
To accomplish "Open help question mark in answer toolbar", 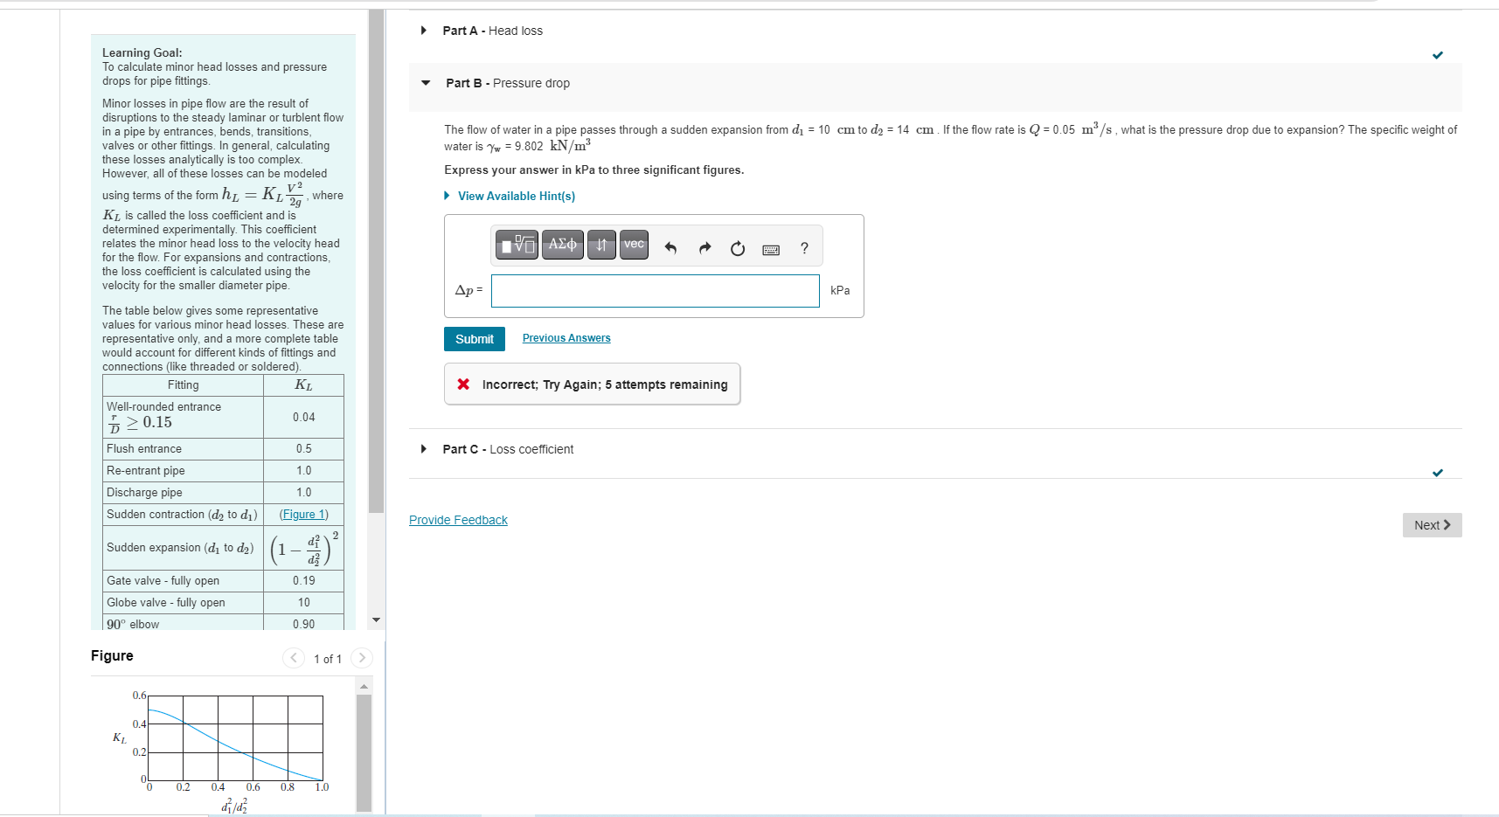I will coord(804,248).
